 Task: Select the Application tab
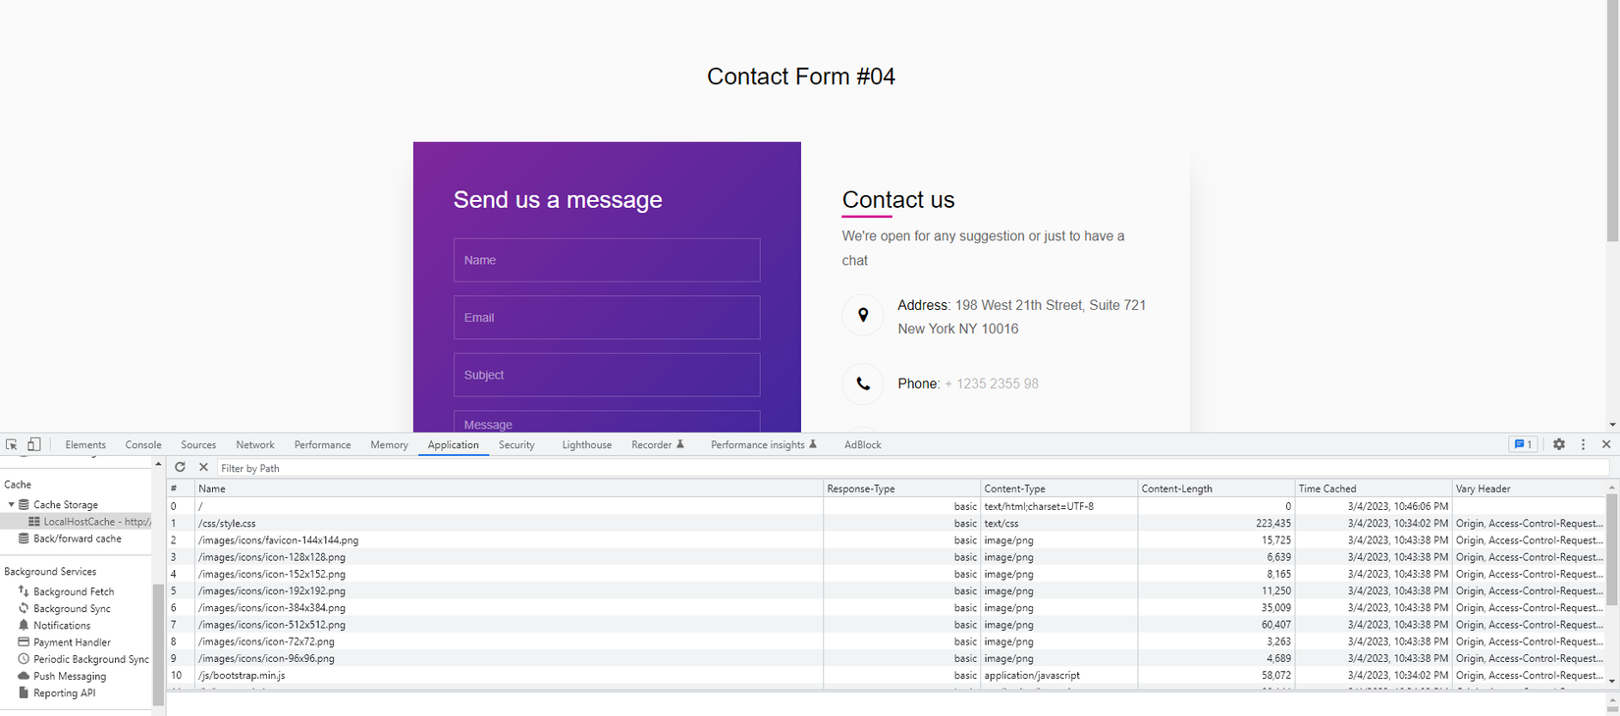coord(454,444)
